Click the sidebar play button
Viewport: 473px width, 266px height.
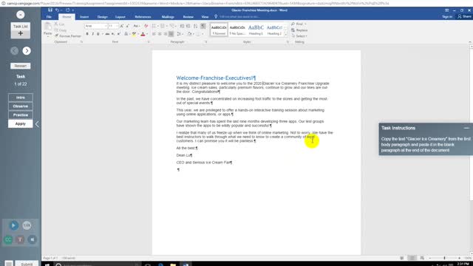click(x=13, y=225)
